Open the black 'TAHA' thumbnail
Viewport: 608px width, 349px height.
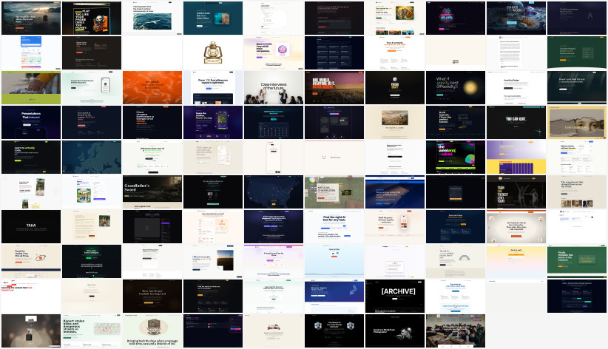pyautogui.click(x=31, y=226)
